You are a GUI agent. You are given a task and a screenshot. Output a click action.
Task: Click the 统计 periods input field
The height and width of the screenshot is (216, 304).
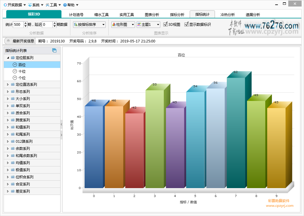click(18, 25)
